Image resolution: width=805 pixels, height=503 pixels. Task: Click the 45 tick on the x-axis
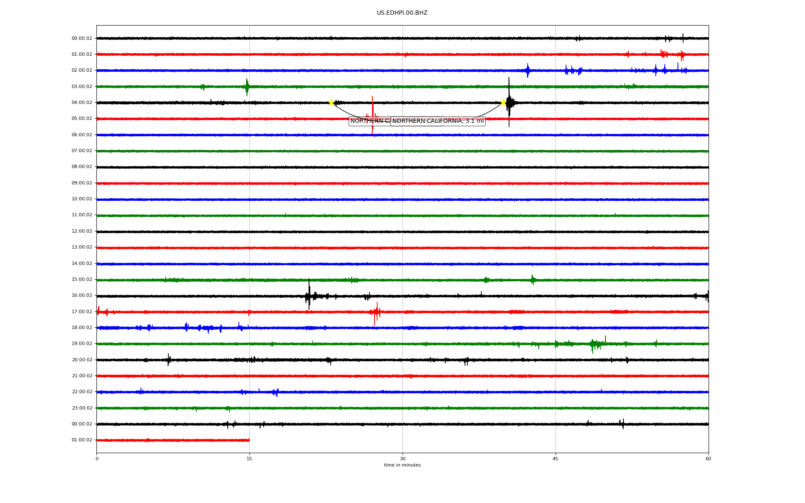point(556,459)
